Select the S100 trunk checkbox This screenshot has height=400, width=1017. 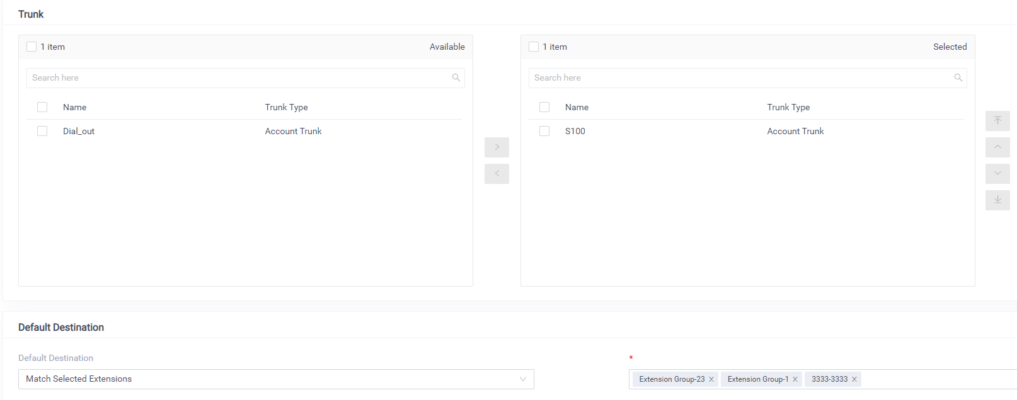pos(544,131)
